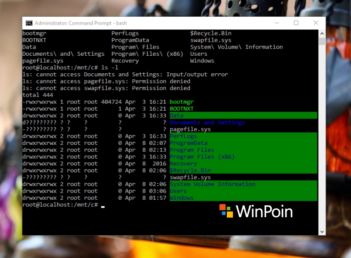Viewport: 351px width, 258px height.
Task: Minimize the Command Prompt window
Action: click(x=277, y=23)
